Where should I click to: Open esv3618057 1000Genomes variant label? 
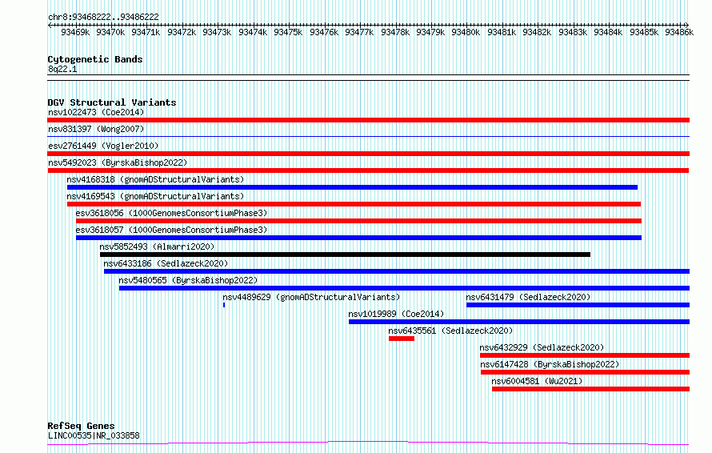[171, 230]
